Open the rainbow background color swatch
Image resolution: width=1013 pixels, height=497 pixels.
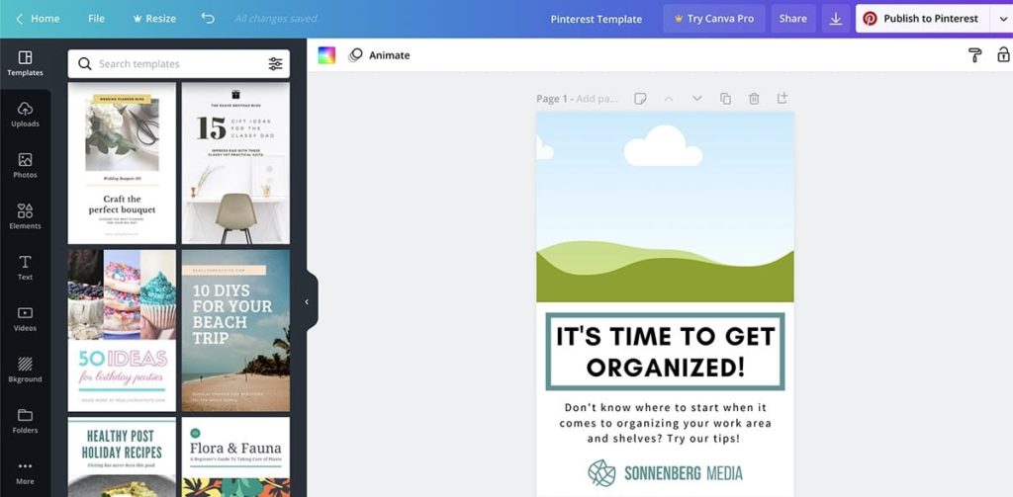[x=326, y=55]
